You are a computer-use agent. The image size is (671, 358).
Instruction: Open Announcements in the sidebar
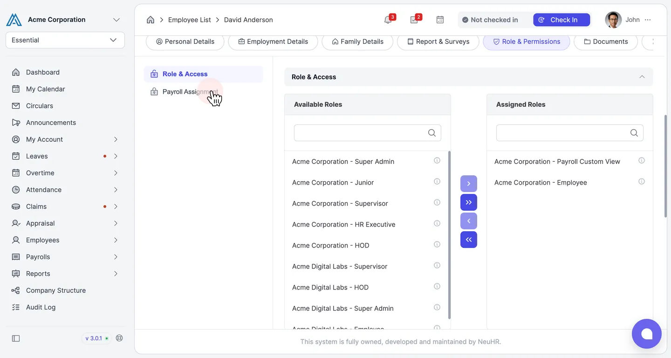pyautogui.click(x=65, y=123)
